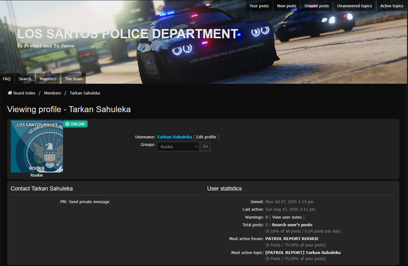Open Unread posts in top navigation
408x266 pixels.
coord(317,6)
